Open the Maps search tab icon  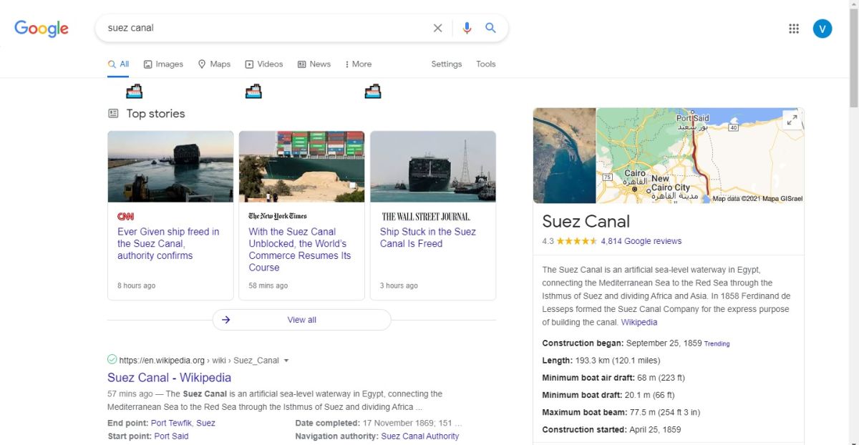[x=203, y=64]
